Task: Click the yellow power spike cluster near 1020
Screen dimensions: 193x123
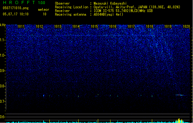Action: [179, 121]
